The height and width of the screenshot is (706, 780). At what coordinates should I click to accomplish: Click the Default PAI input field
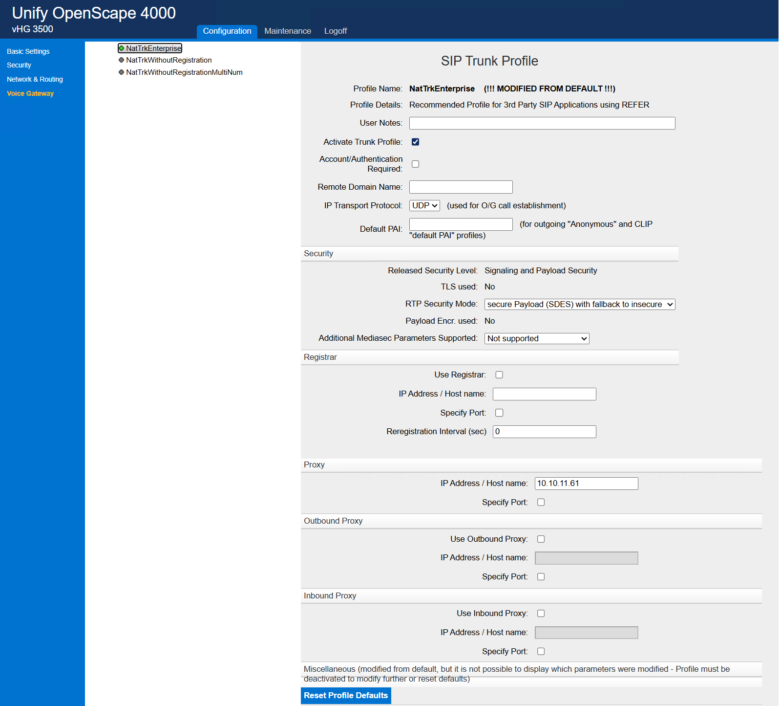(x=461, y=224)
